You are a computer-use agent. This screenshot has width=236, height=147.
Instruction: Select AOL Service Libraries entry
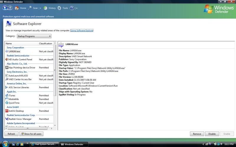pos(19,87)
